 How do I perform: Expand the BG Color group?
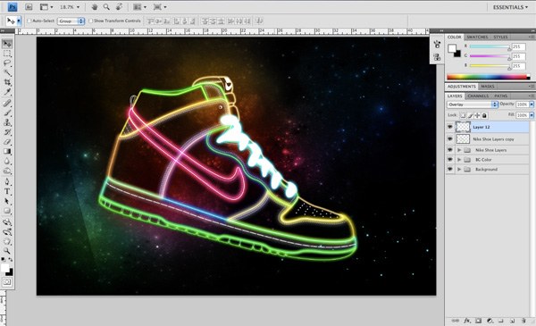click(x=459, y=160)
